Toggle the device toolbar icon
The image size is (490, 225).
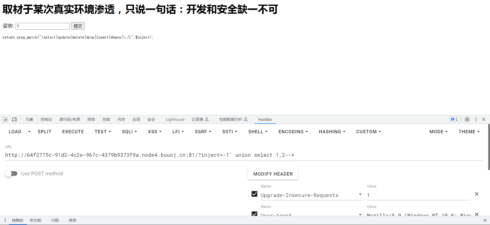pos(14,119)
